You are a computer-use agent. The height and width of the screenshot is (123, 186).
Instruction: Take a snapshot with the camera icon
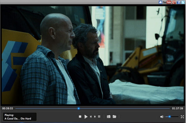point(109,117)
